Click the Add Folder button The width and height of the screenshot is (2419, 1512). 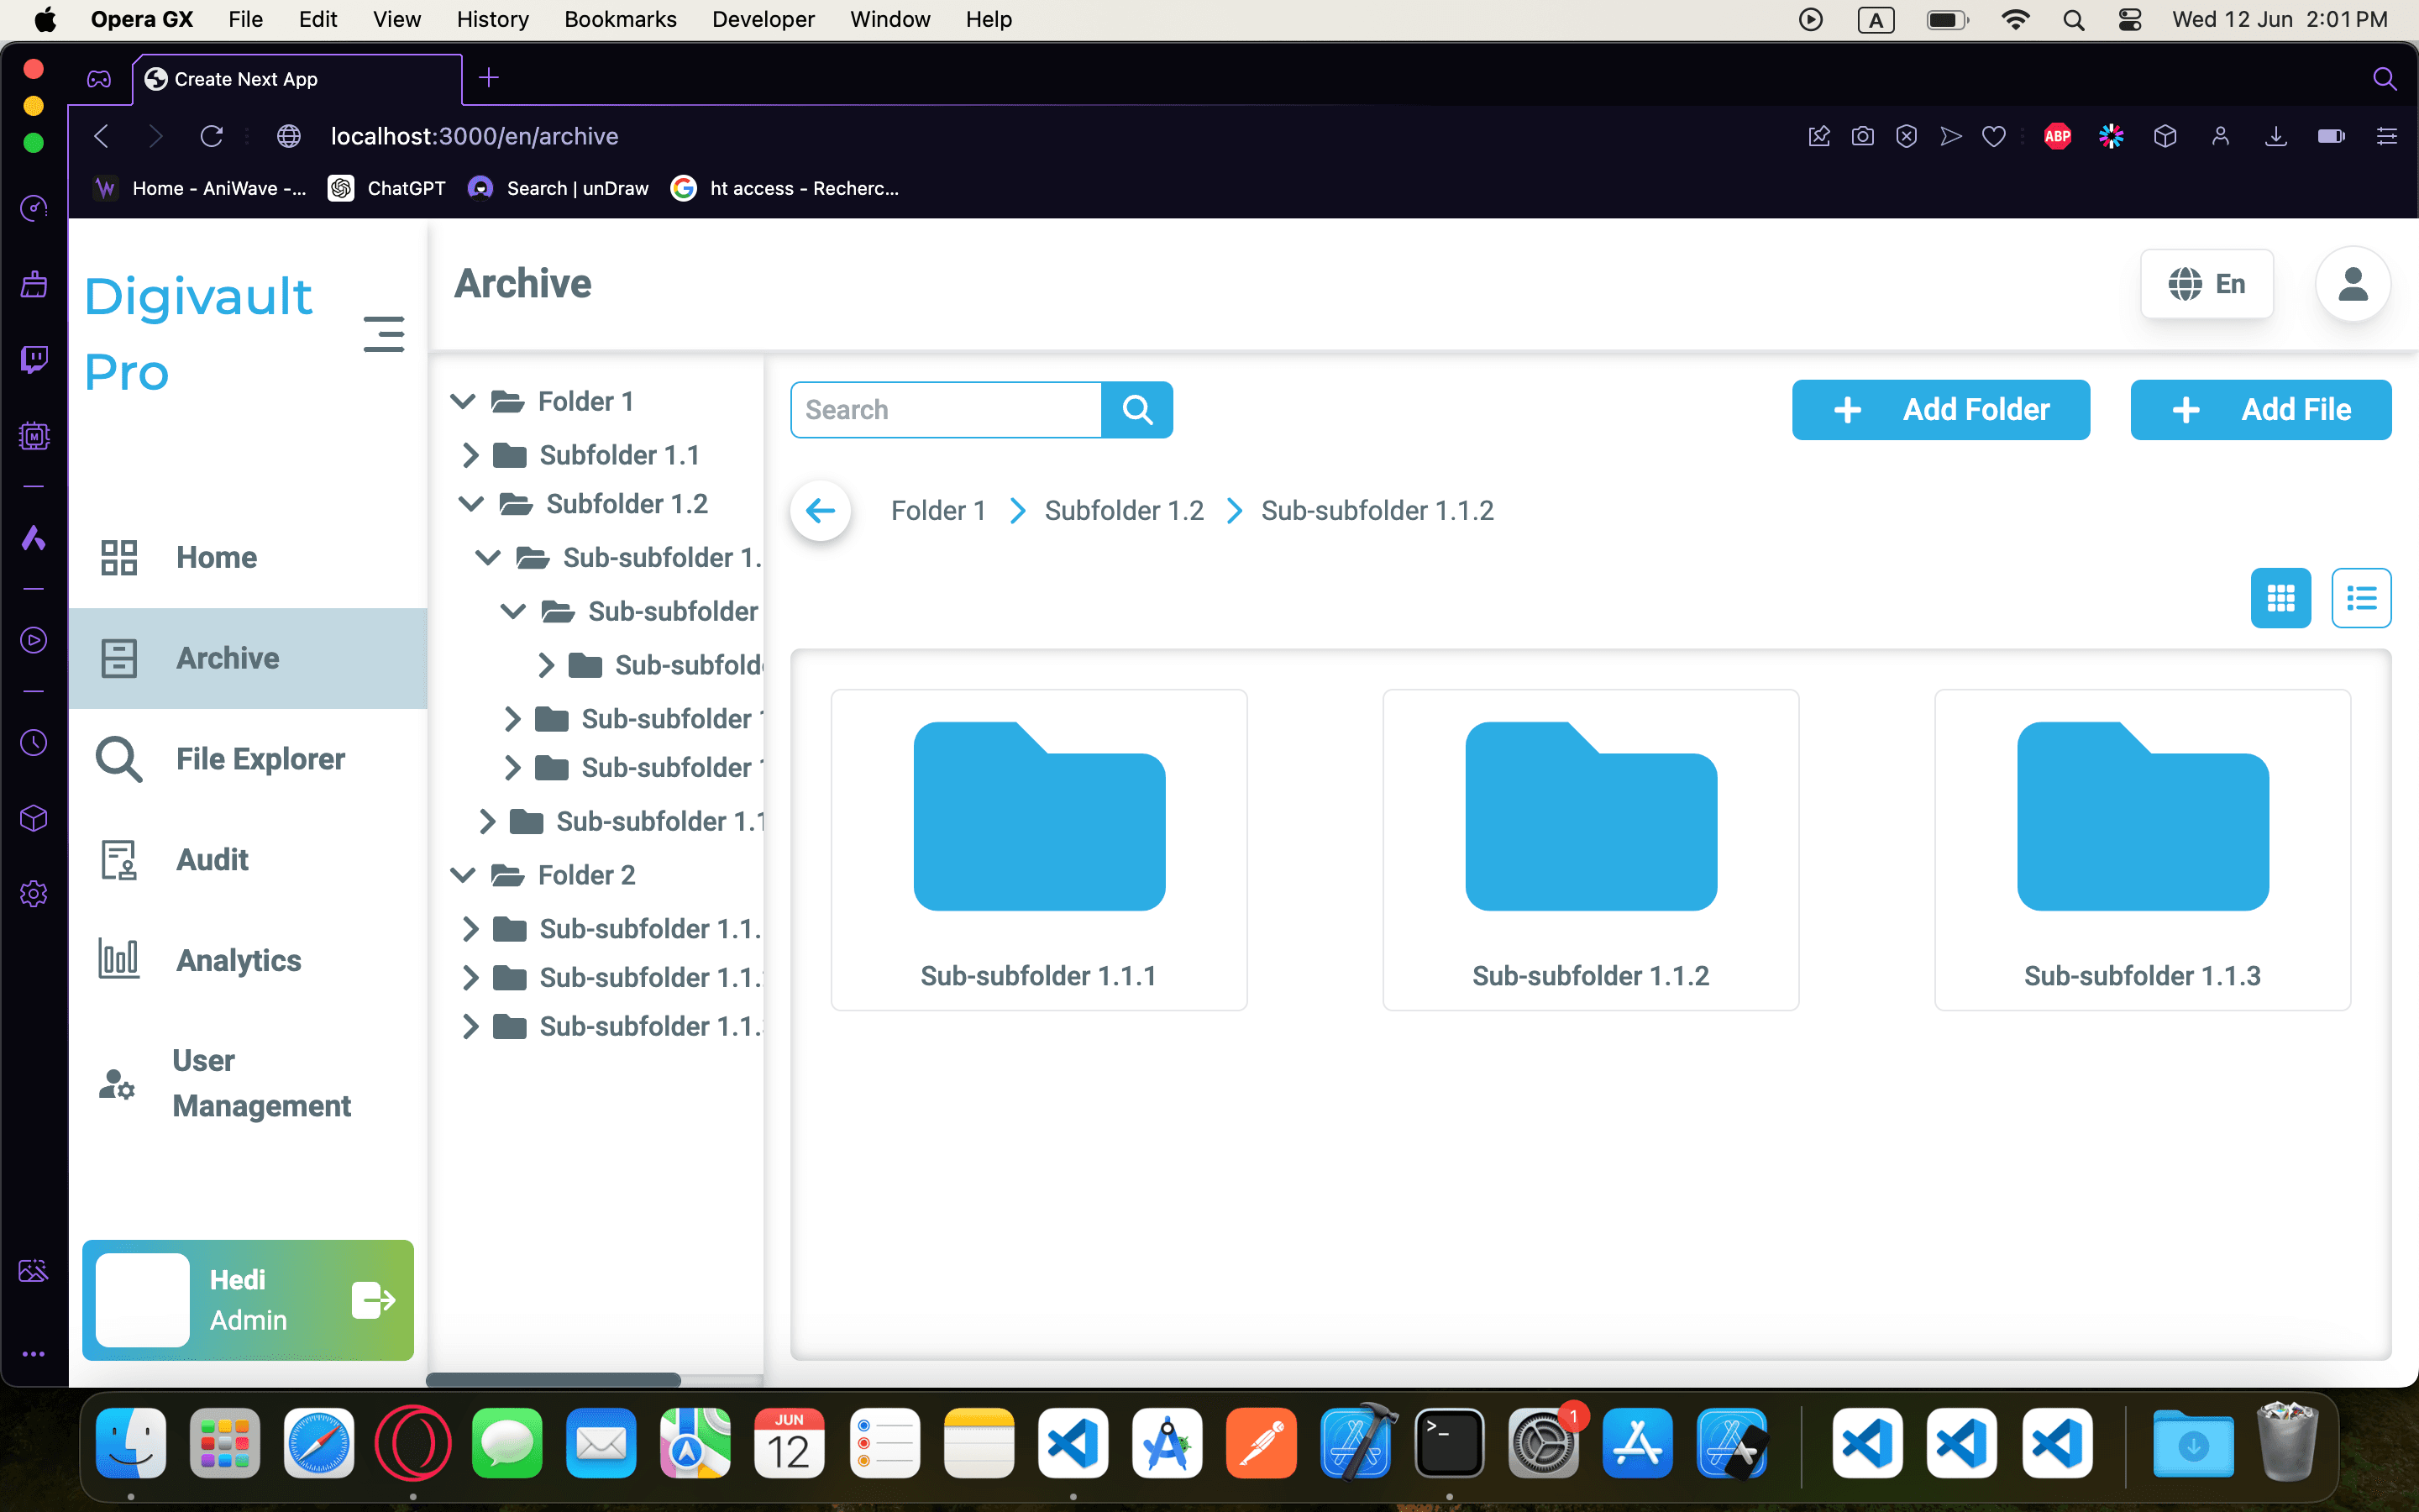1940,409
